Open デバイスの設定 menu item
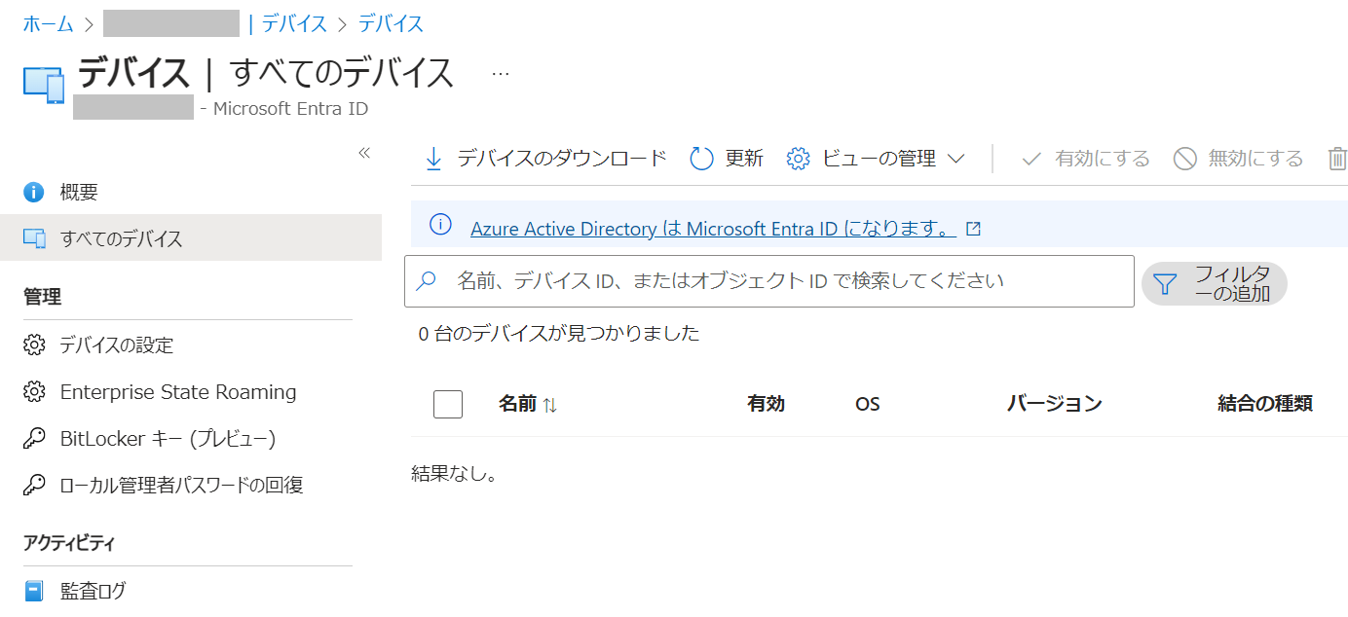 [117, 345]
